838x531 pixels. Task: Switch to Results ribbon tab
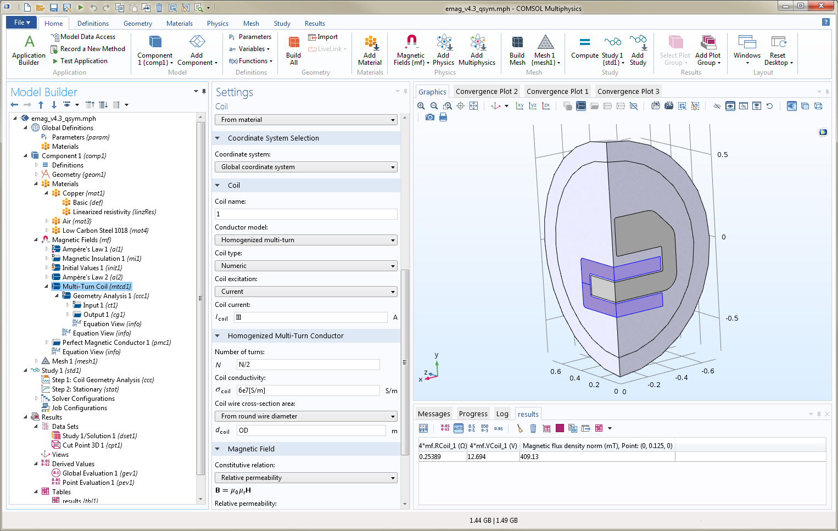(315, 24)
